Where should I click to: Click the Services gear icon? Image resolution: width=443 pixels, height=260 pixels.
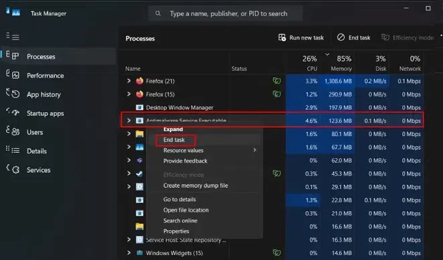tap(15, 170)
